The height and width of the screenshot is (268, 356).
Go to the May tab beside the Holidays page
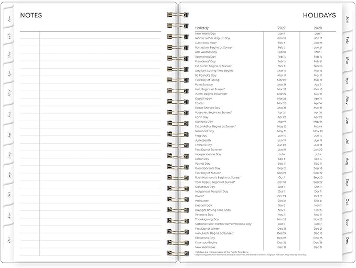pos(347,100)
